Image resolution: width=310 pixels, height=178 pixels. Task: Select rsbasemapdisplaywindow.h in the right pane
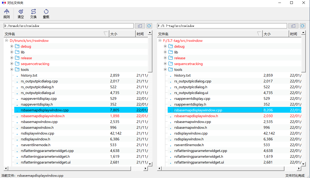(x=196, y=116)
